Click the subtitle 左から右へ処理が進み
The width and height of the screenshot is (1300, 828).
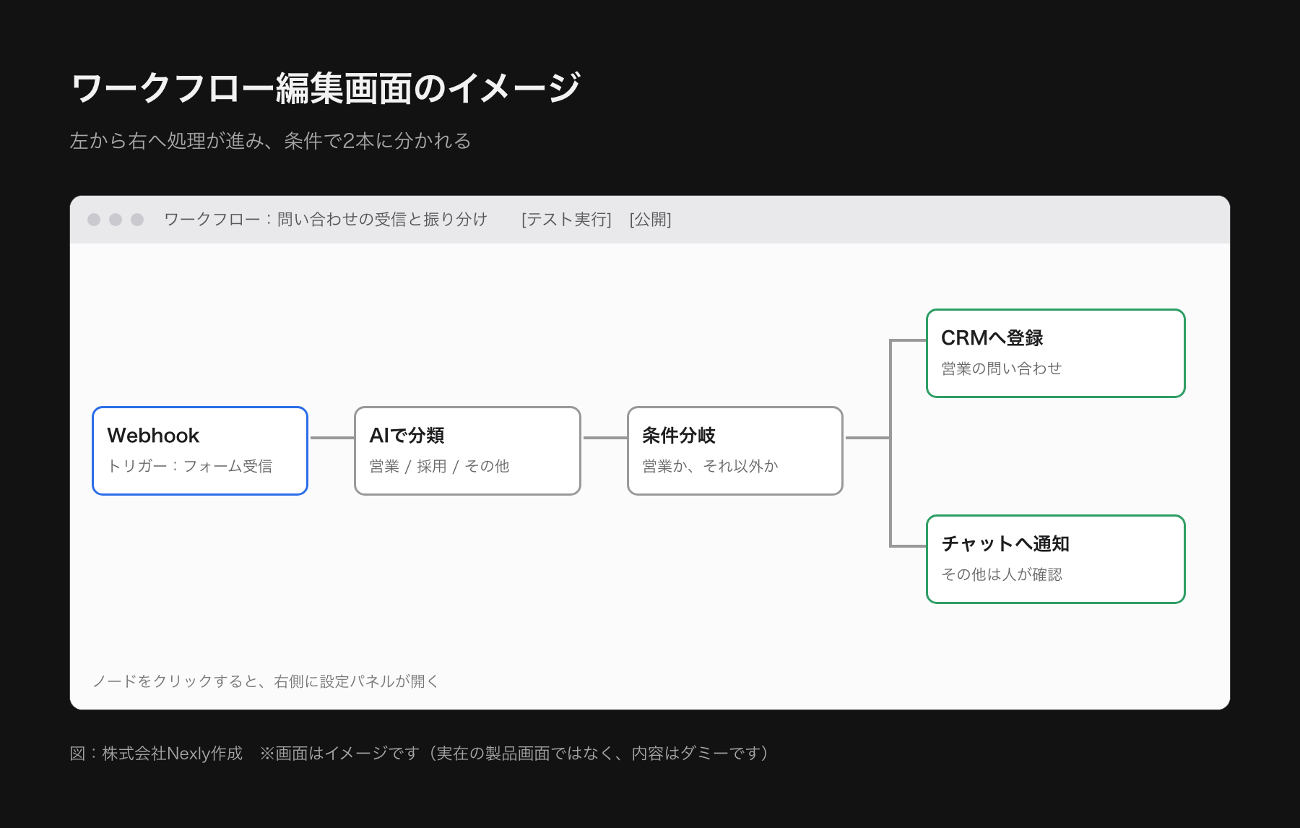[167, 141]
